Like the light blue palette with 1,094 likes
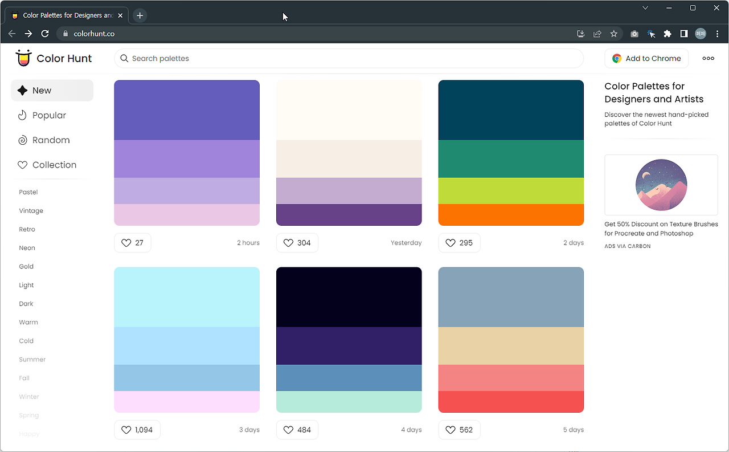 tap(137, 430)
